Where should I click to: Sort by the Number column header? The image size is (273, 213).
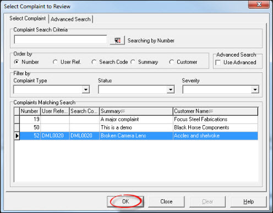click(30, 111)
